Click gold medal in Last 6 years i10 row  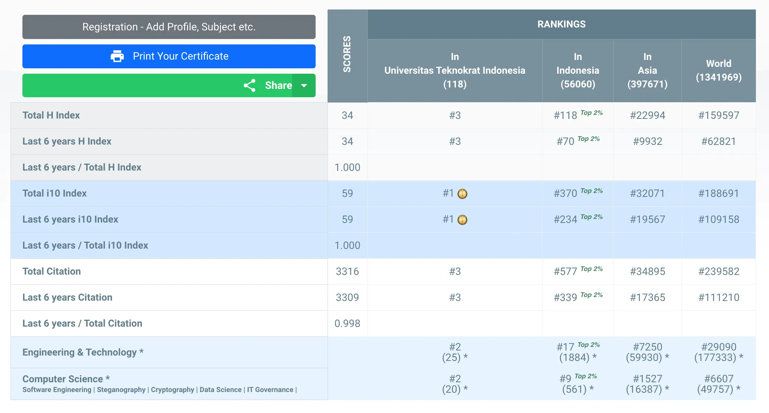click(x=462, y=220)
